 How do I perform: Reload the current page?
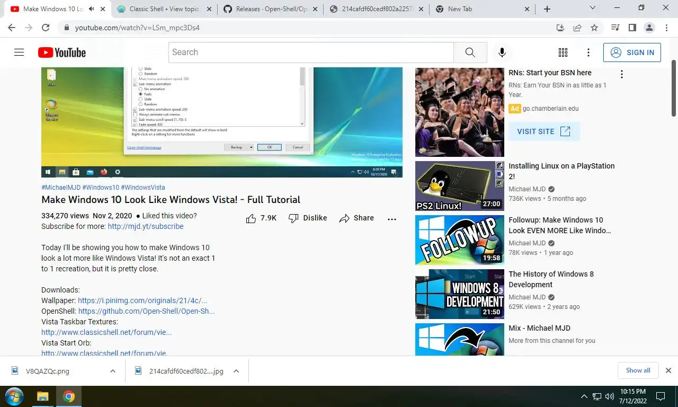(46, 28)
